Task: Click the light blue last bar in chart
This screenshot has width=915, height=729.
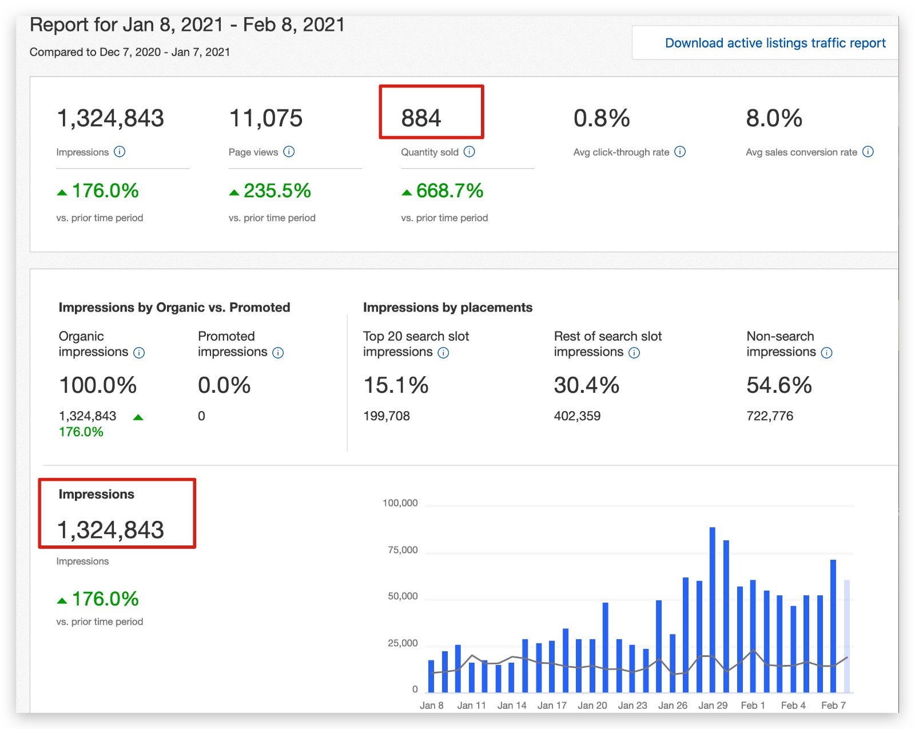Action: [847, 636]
